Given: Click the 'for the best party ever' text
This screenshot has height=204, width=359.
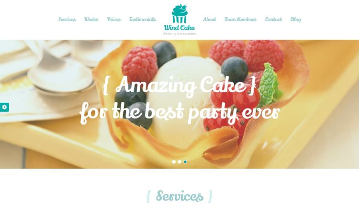Looking at the screenshot, I should pos(180,112).
